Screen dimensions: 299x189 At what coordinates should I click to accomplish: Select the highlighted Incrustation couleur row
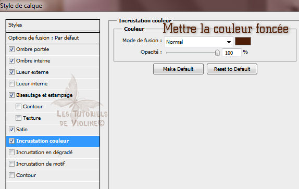pos(53,141)
